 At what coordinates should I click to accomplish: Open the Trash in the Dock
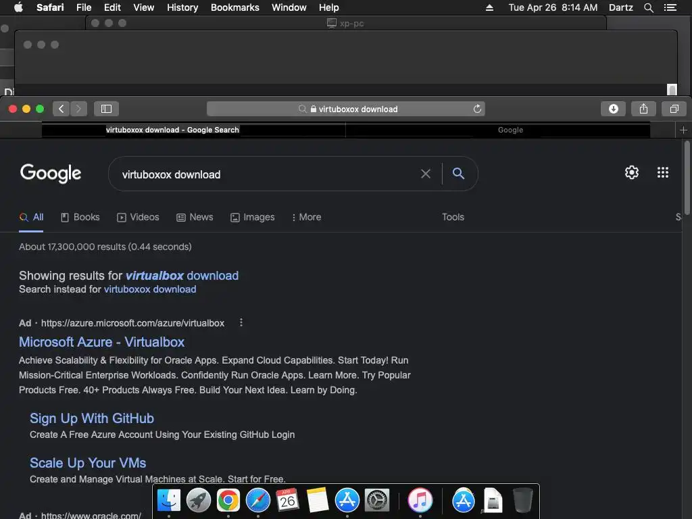click(x=523, y=501)
